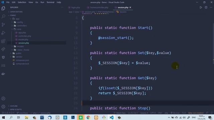
Task: Open the Terminal menu
Action: (50, 2)
